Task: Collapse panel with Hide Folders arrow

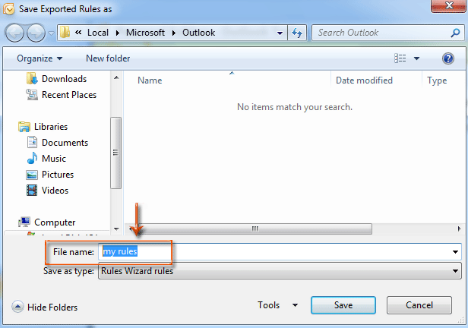Action: pos(17,307)
